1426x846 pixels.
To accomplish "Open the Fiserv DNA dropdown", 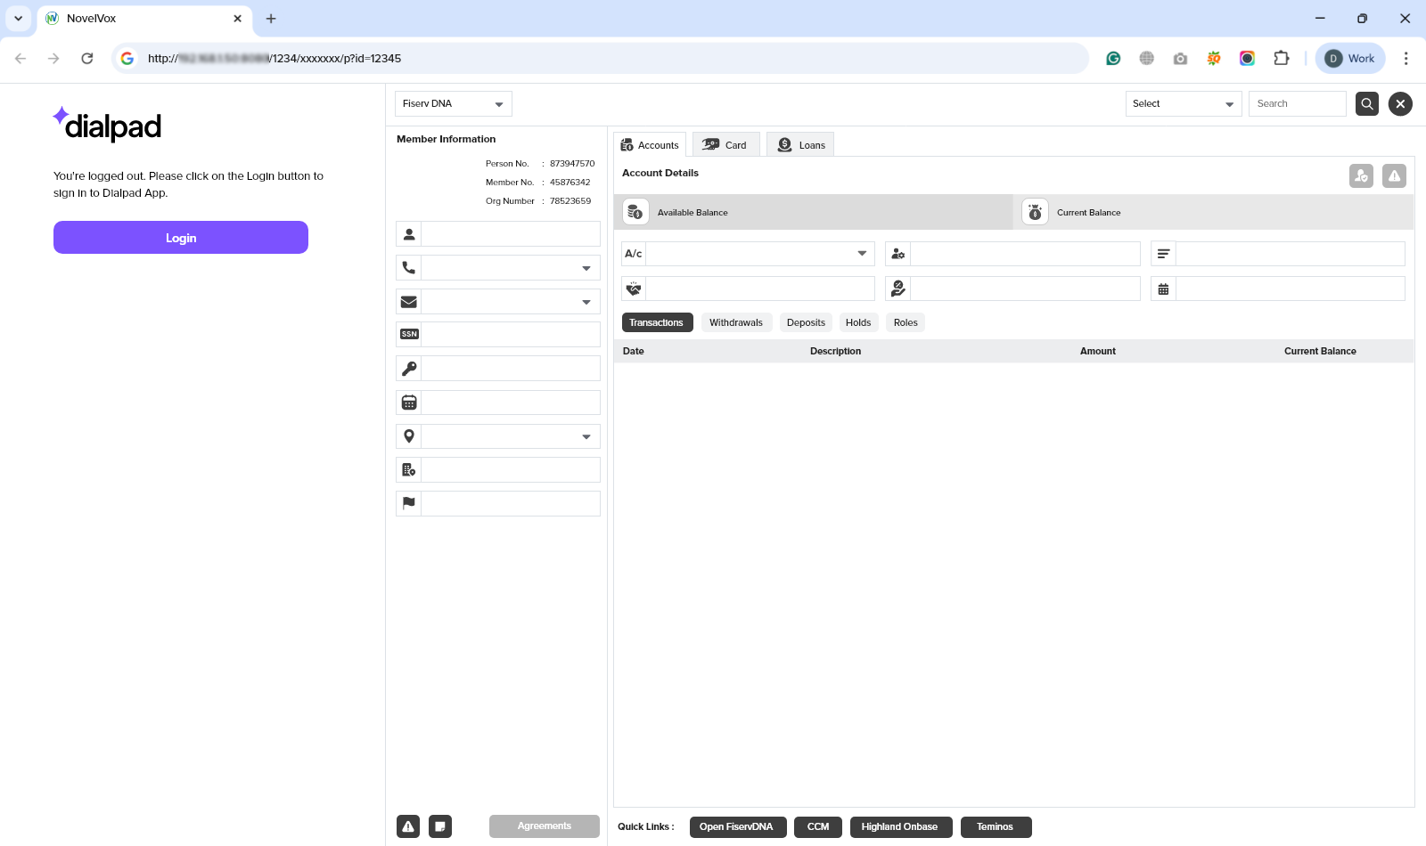I will (x=454, y=104).
